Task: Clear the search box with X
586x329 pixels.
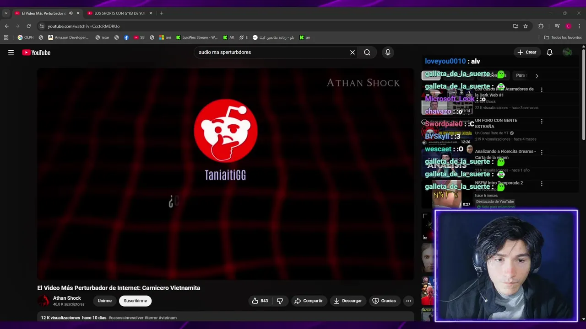Action: click(x=353, y=53)
